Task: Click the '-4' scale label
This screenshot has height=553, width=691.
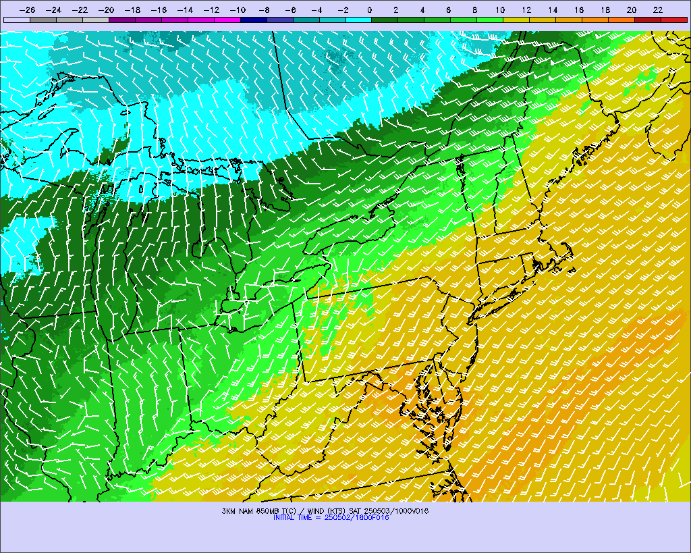Action: (x=317, y=9)
